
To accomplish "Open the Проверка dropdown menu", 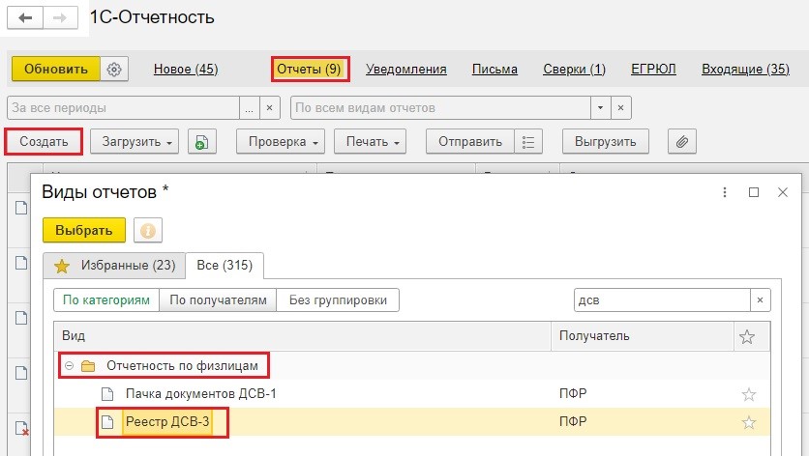I will click(x=281, y=142).
